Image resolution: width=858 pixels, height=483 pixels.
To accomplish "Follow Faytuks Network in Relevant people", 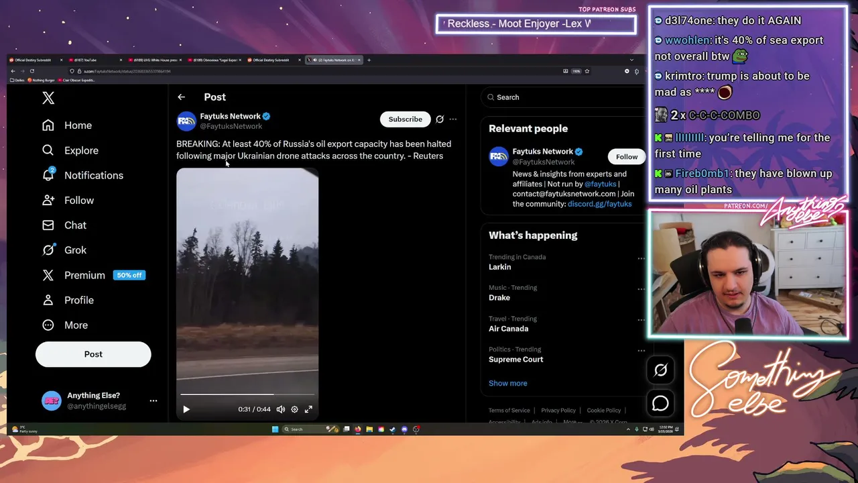I will [627, 157].
